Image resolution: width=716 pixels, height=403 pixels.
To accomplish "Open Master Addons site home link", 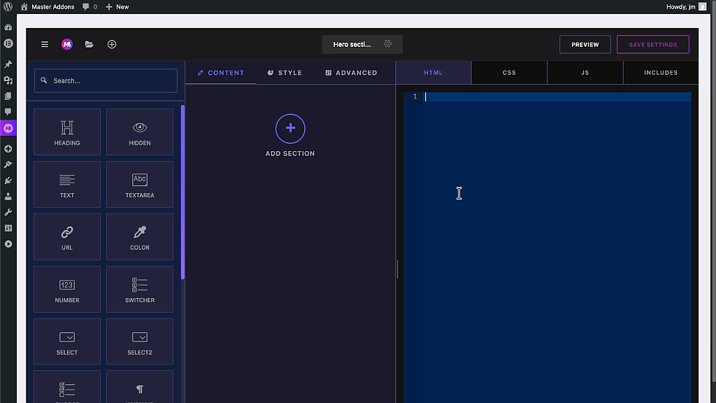I will (x=48, y=7).
